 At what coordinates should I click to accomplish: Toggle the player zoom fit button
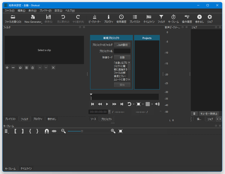(138, 104)
